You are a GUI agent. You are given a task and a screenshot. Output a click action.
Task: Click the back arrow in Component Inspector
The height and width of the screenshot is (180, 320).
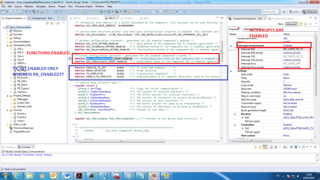[306, 24]
